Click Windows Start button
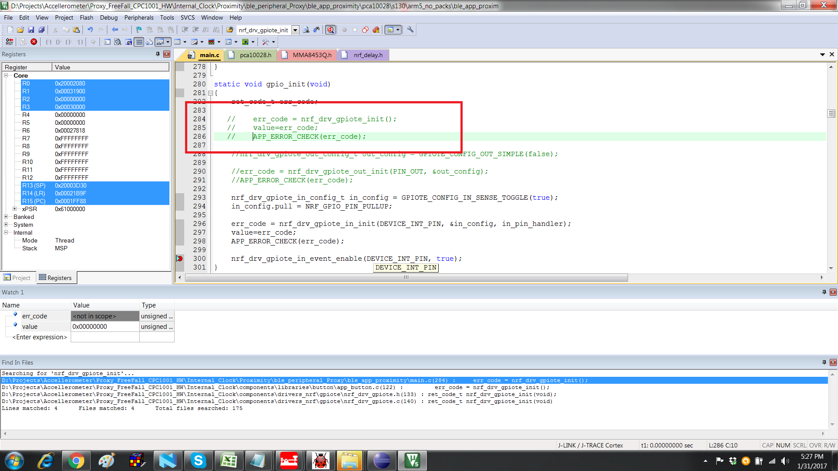Viewport: 838px width, 471px height. (x=14, y=461)
